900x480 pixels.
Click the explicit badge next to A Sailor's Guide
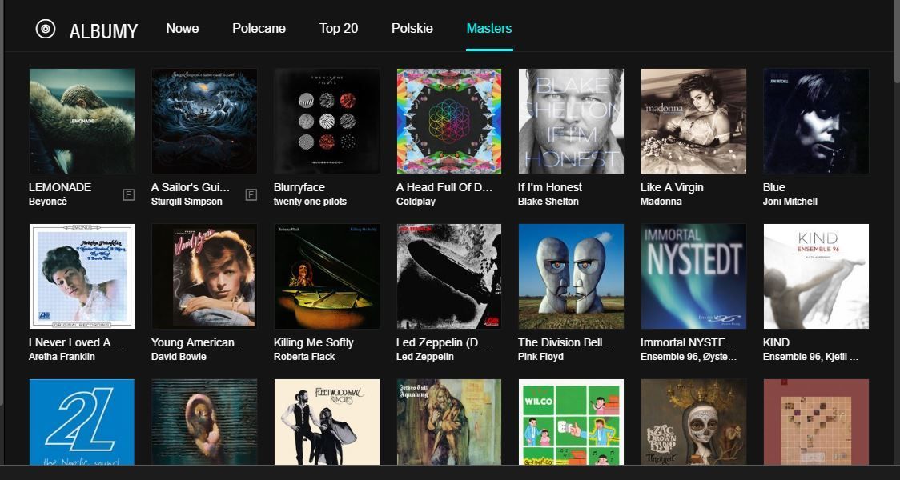tap(251, 195)
